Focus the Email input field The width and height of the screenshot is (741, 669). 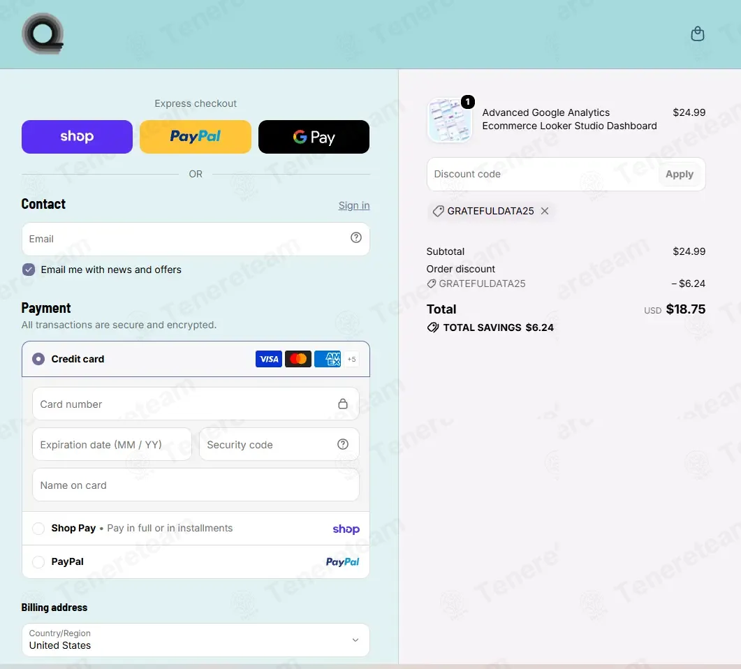click(196, 239)
